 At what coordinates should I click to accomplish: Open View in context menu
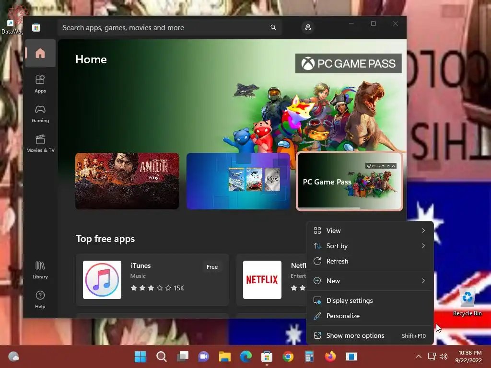tap(370, 230)
